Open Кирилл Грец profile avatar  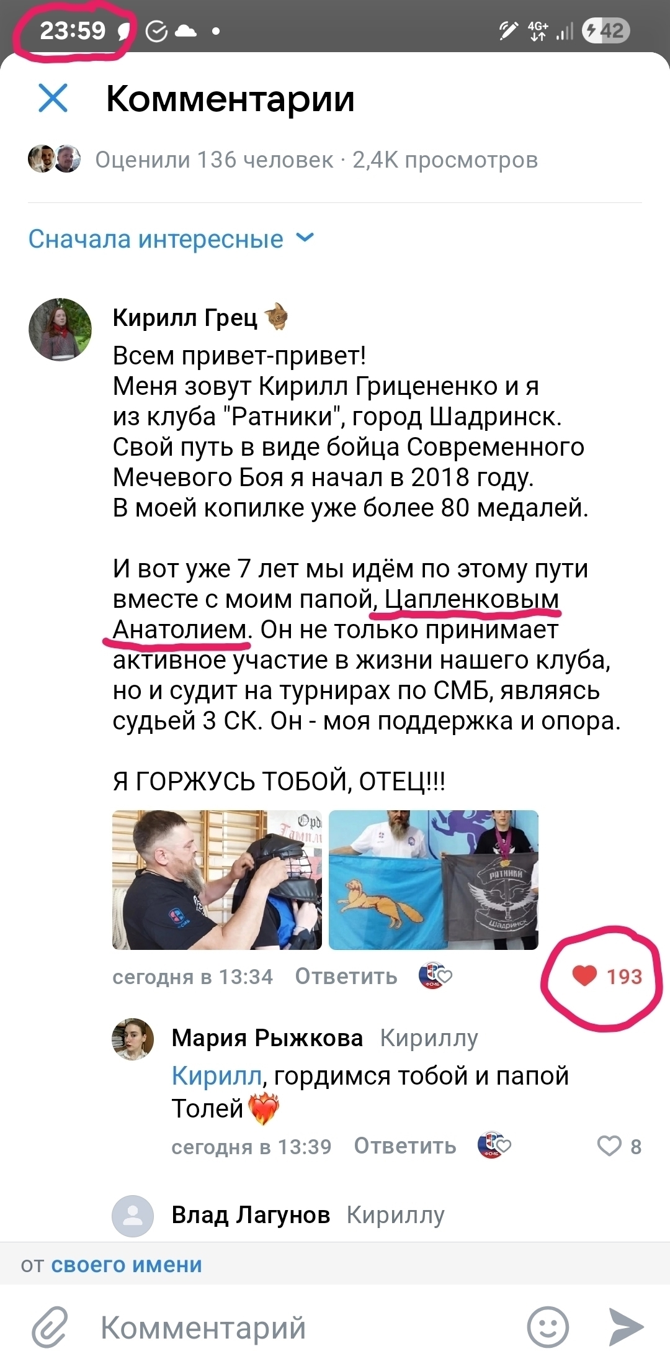point(60,329)
